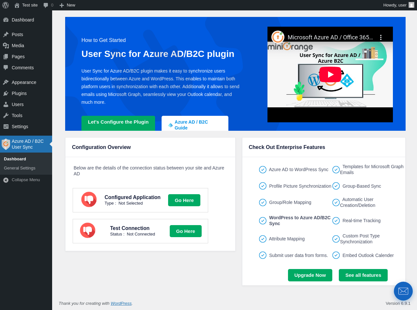
Task: Open the Tools menu item
Action: tap(26, 115)
